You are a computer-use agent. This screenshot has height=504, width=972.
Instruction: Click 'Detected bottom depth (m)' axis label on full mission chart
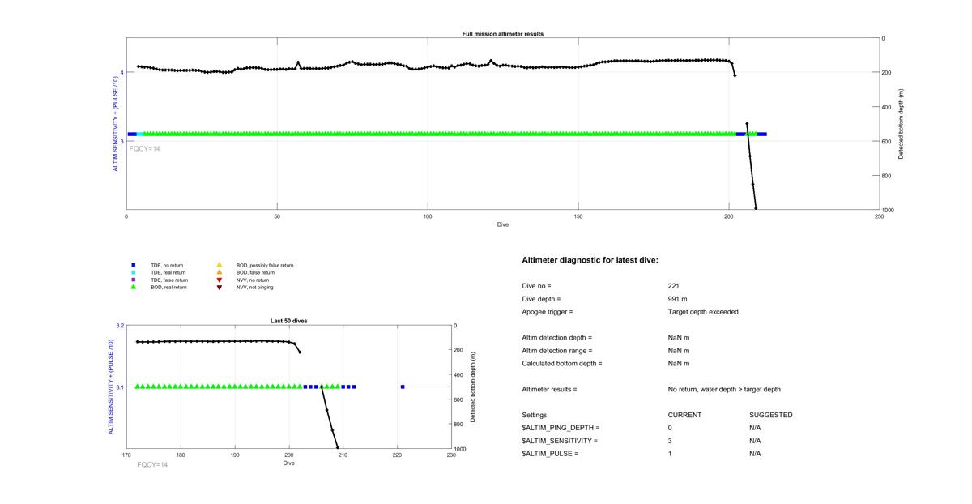901,124
